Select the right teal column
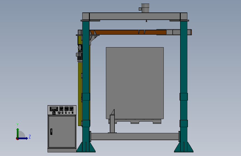Viewport: 241px width, 156px height. (x=184, y=83)
